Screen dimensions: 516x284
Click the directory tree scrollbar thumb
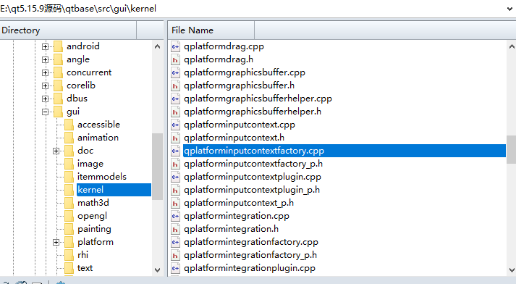[x=157, y=167]
